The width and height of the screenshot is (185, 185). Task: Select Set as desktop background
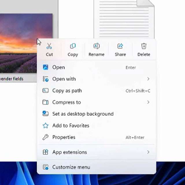pos(97,114)
